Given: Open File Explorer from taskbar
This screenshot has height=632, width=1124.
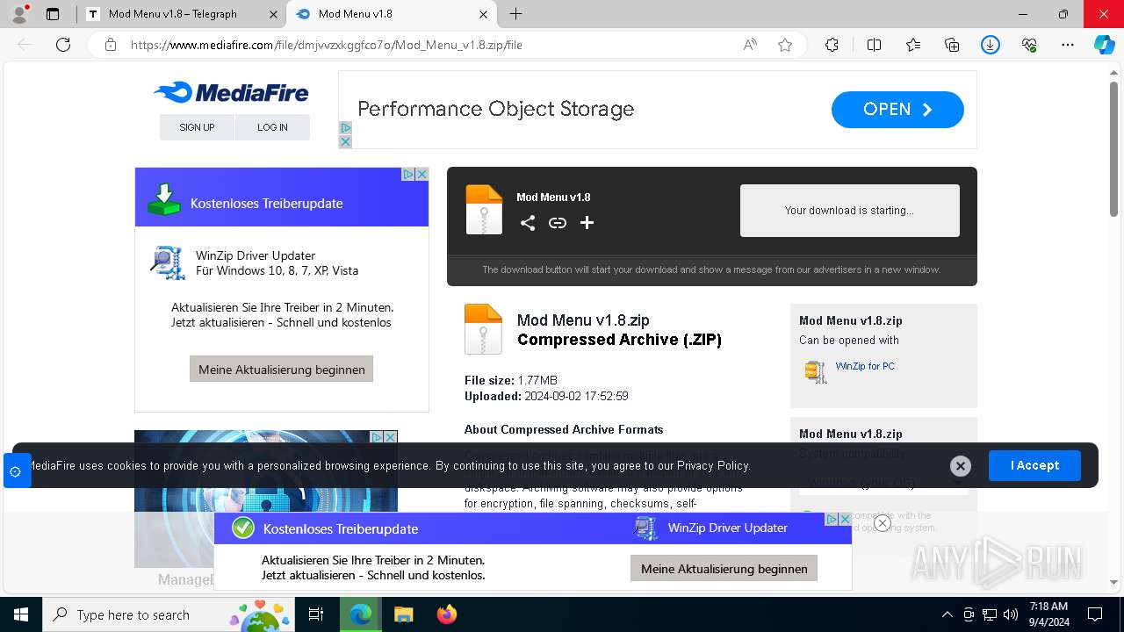Looking at the screenshot, I should (x=403, y=614).
